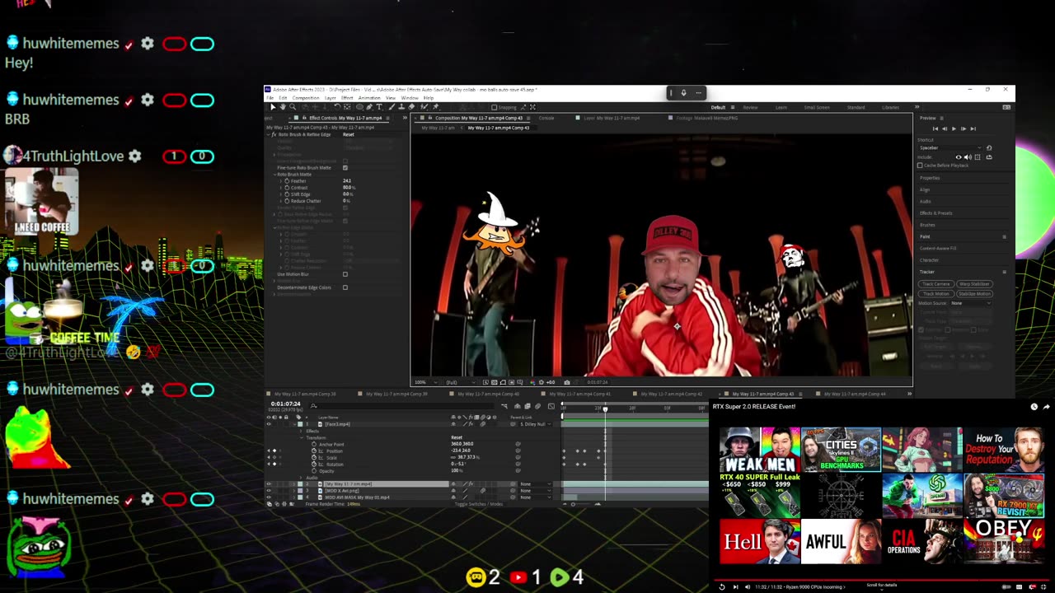Expand the Feather property
The width and height of the screenshot is (1055, 593).
pyautogui.click(x=280, y=181)
